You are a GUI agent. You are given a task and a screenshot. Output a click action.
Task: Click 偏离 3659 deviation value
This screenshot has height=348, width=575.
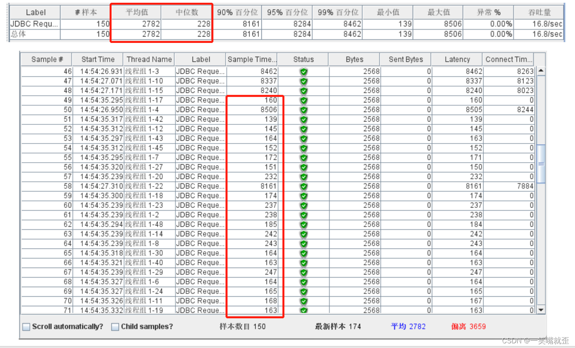click(x=469, y=327)
